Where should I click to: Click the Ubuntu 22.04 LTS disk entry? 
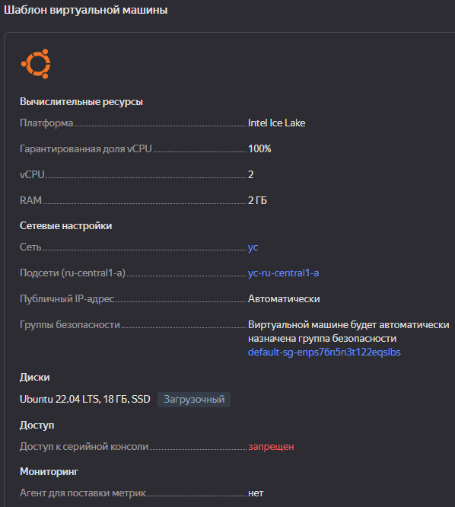click(85, 400)
